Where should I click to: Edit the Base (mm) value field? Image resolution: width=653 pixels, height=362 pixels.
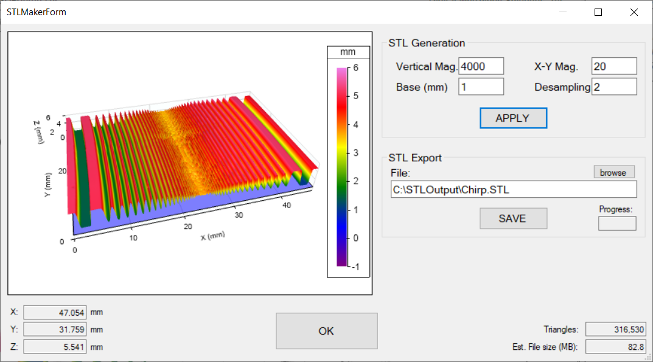coord(481,86)
